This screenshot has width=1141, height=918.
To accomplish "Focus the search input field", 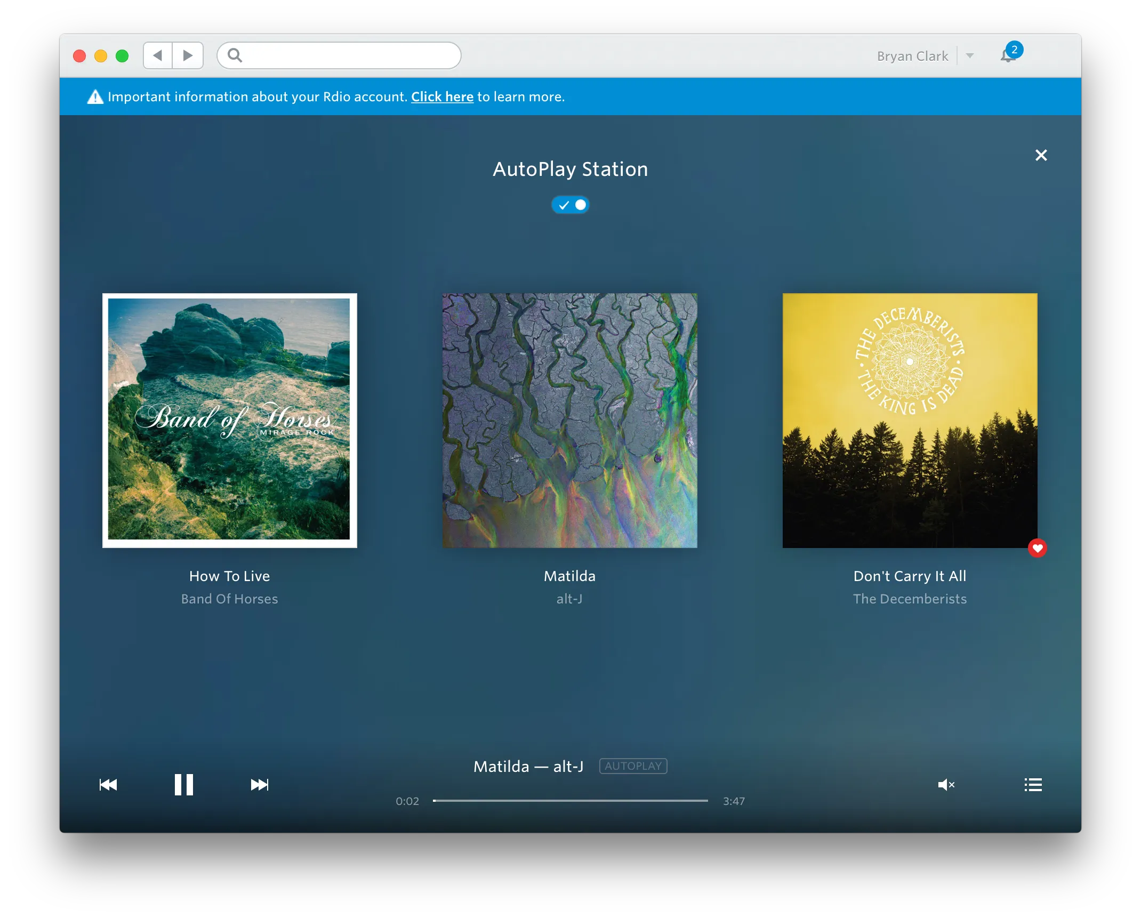I will click(339, 55).
